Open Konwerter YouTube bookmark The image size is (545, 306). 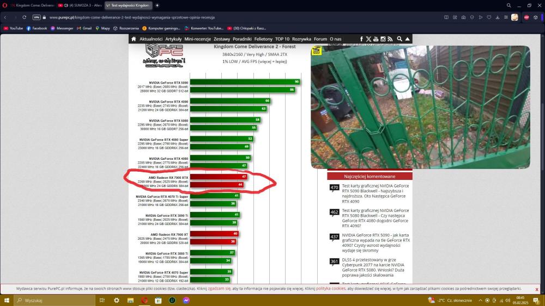(204, 28)
